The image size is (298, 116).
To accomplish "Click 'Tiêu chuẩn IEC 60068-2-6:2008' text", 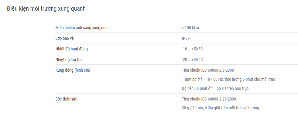I will (x=208, y=70).
